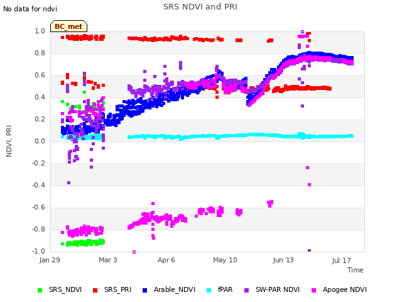Click the magenta Apogee NDVI legend swatch

point(313,290)
